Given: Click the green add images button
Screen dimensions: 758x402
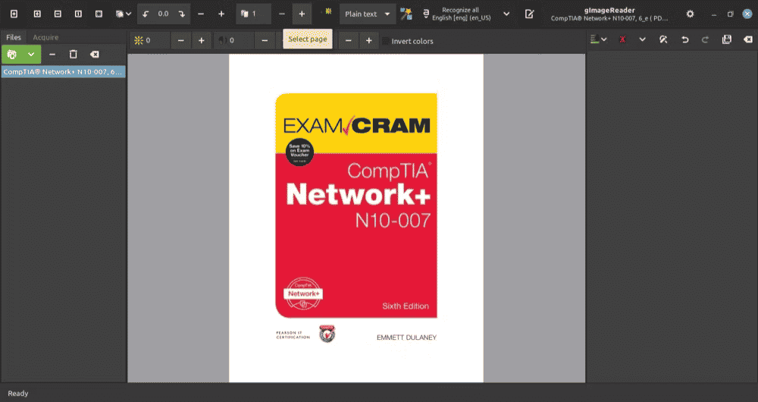Looking at the screenshot, I should click(x=12, y=54).
